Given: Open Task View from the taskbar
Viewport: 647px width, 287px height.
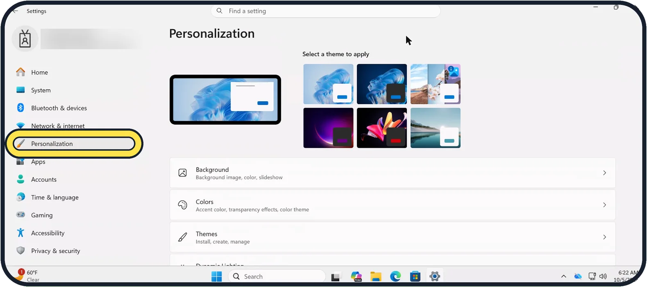Looking at the screenshot, I should click(x=336, y=277).
